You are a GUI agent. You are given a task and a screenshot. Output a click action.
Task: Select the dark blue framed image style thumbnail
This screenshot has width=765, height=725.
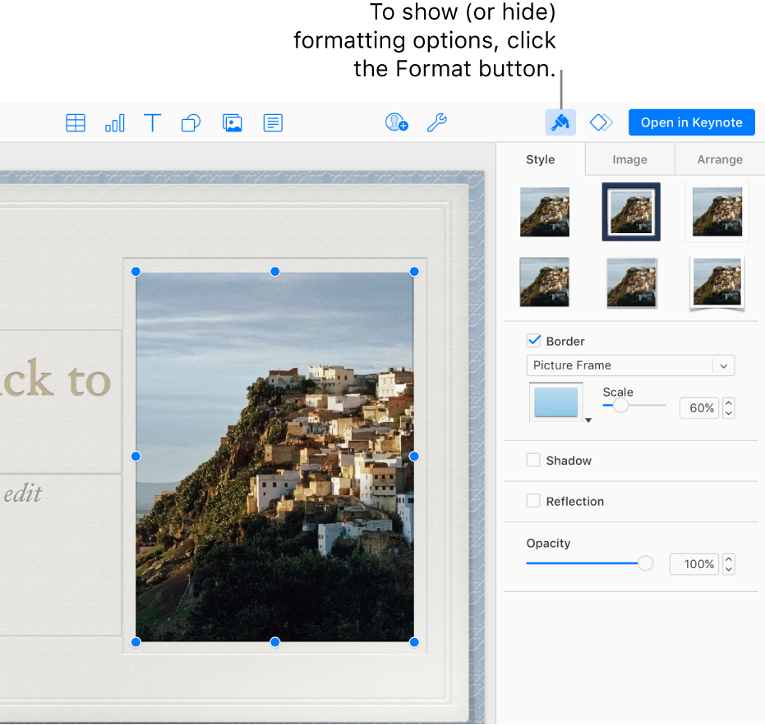pos(630,212)
